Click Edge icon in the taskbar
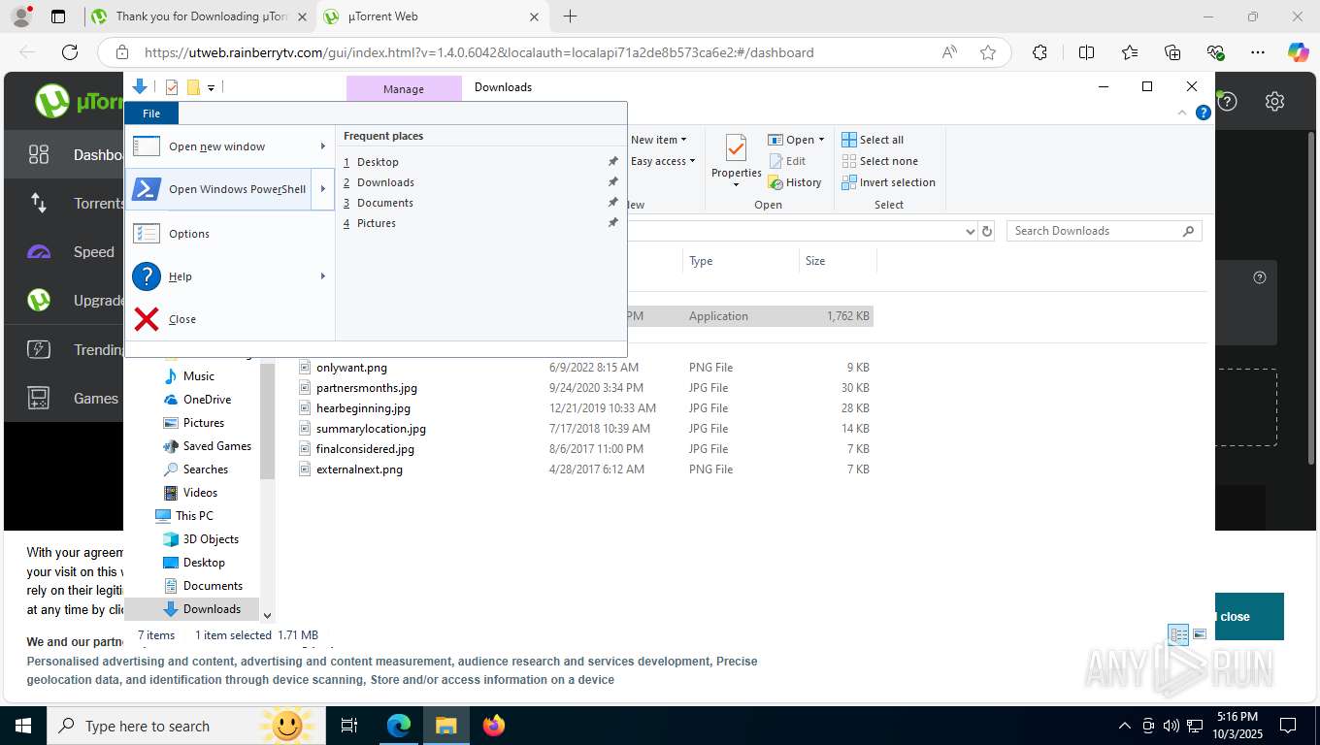Image resolution: width=1320 pixels, height=745 pixels. click(399, 725)
